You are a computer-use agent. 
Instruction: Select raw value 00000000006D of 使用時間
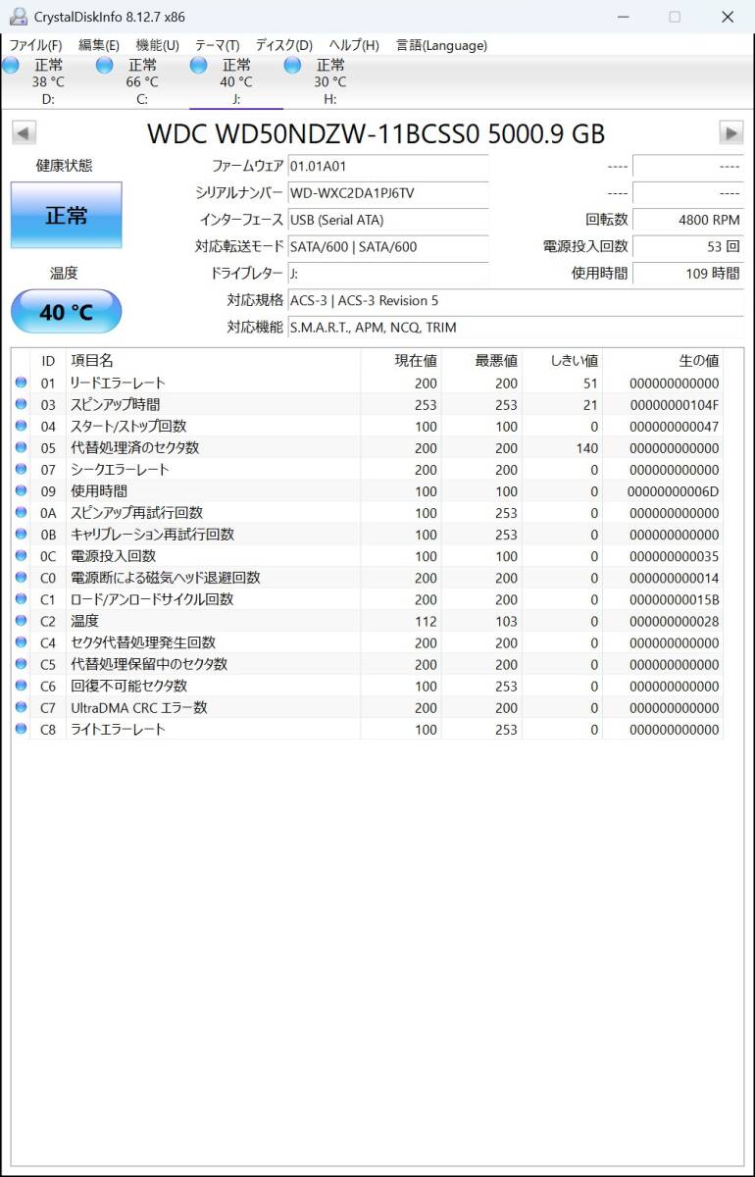pyautogui.click(x=675, y=491)
